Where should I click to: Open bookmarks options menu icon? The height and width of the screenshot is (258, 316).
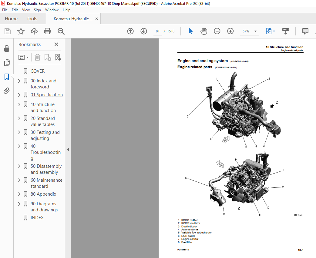point(23,58)
